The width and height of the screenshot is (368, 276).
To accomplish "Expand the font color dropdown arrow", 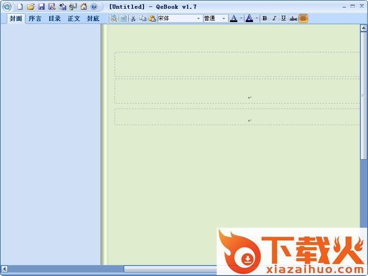I will coord(241,18).
